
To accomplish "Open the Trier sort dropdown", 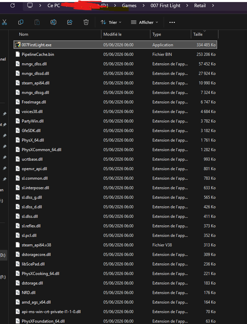I will 111,22.
